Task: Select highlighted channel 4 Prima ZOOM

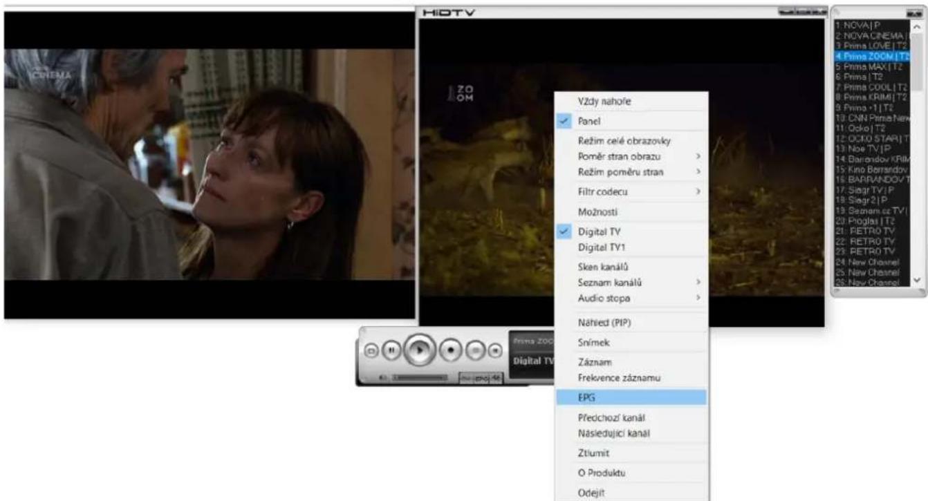Action: [871, 56]
